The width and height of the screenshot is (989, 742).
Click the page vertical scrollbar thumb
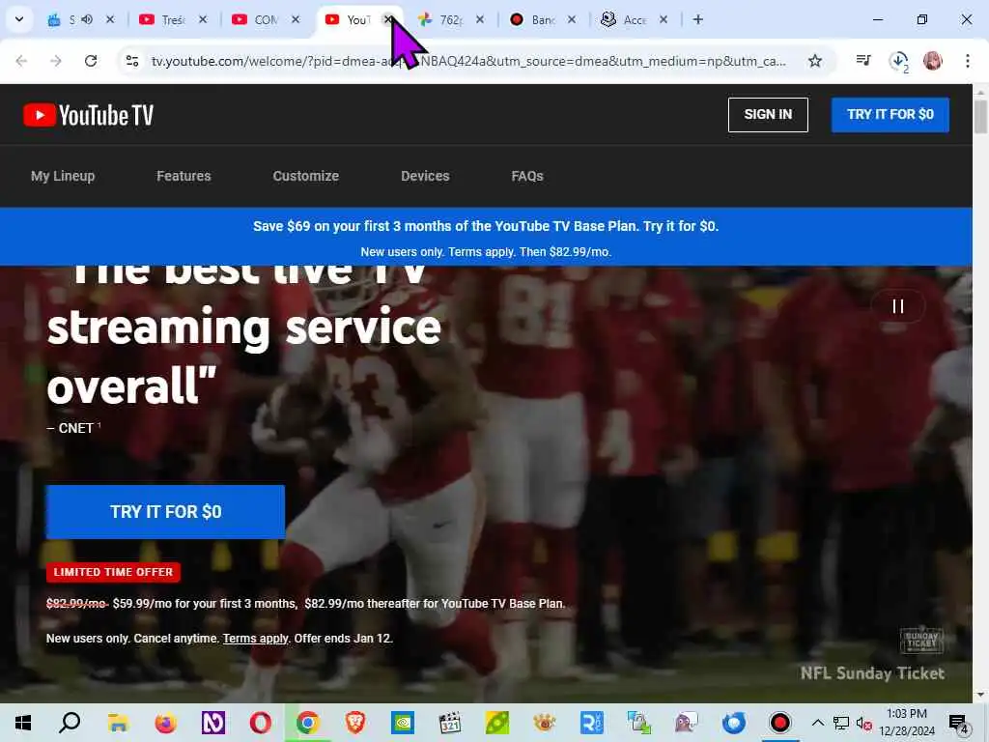[x=980, y=116]
